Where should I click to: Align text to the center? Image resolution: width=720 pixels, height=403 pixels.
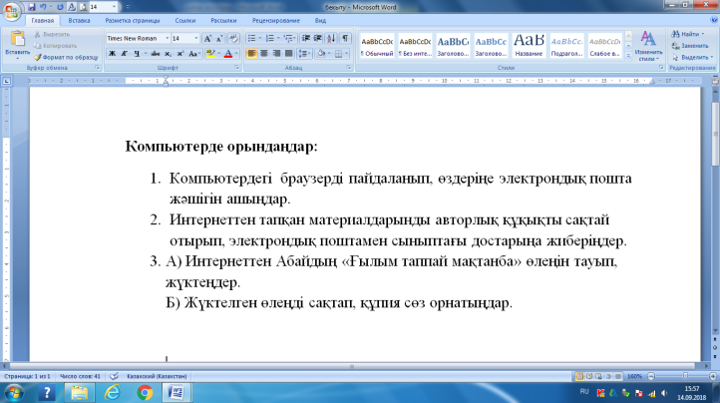coord(264,54)
